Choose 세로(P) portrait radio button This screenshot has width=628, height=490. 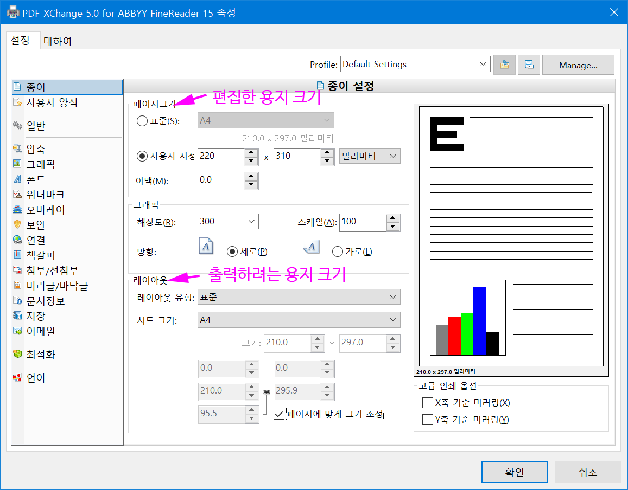tap(232, 252)
